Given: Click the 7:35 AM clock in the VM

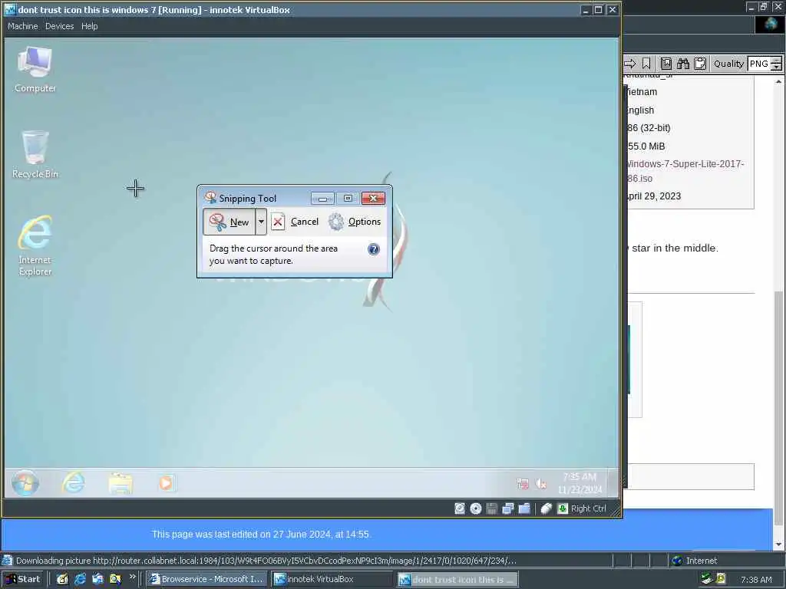Looking at the screenshot, I should coord(580,483).
